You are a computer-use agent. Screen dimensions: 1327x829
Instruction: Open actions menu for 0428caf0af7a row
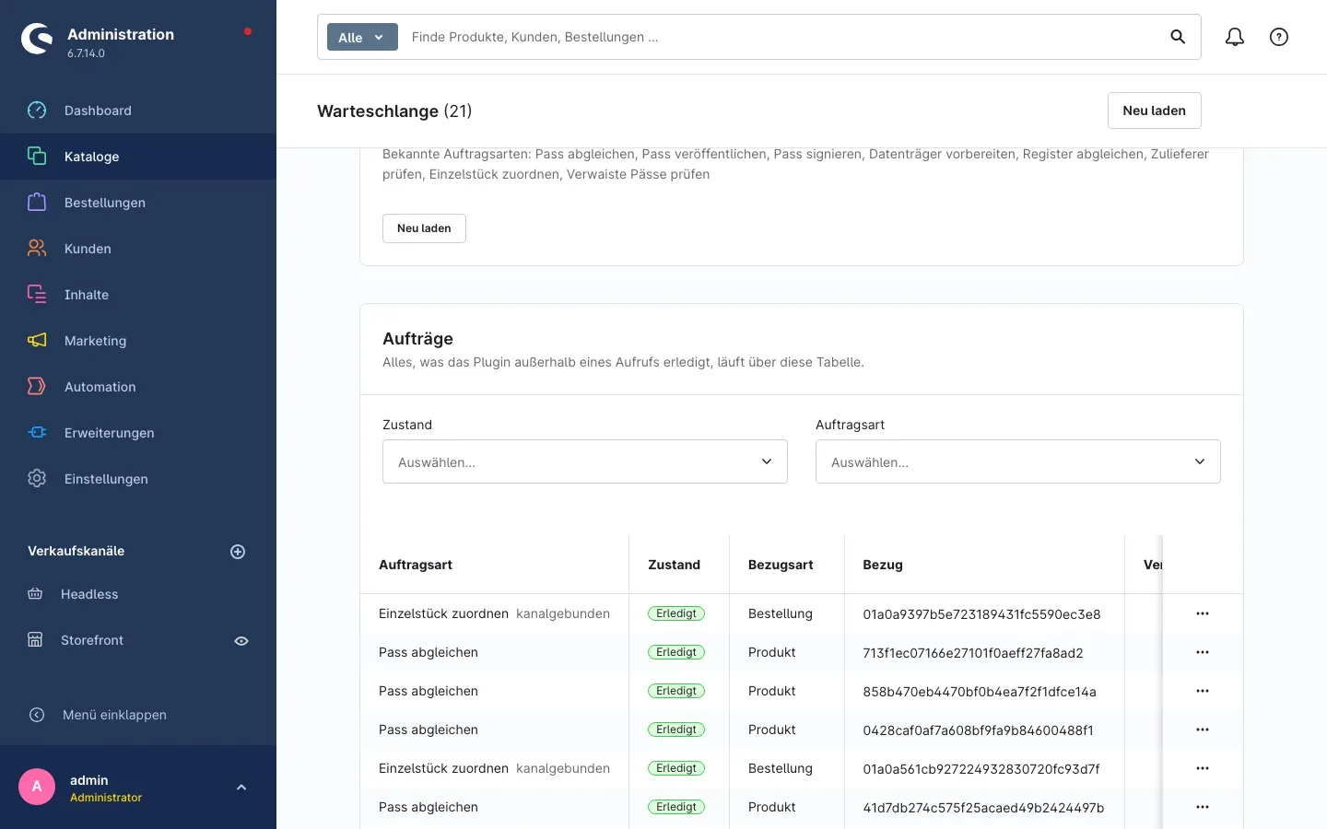tap(1203, 730)
